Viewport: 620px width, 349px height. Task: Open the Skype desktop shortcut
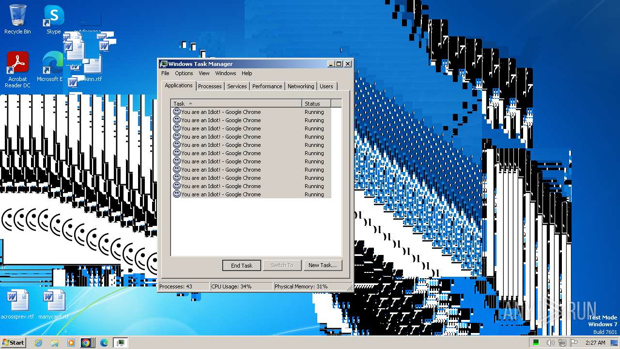[x=54, y=19]
